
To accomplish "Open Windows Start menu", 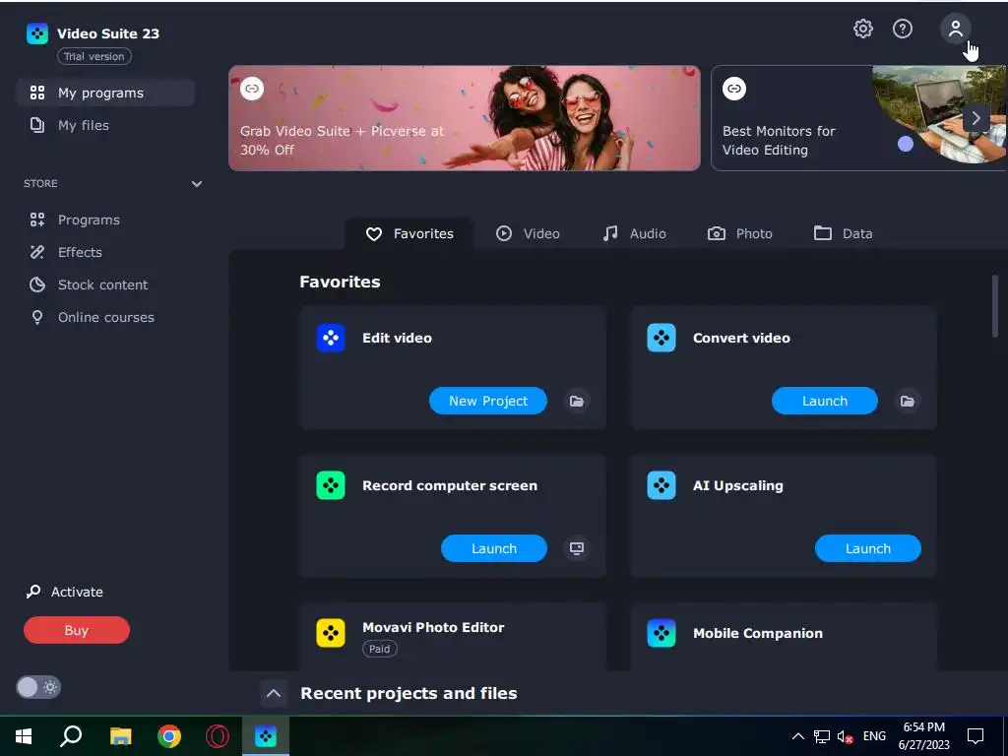I will (24, 736).
